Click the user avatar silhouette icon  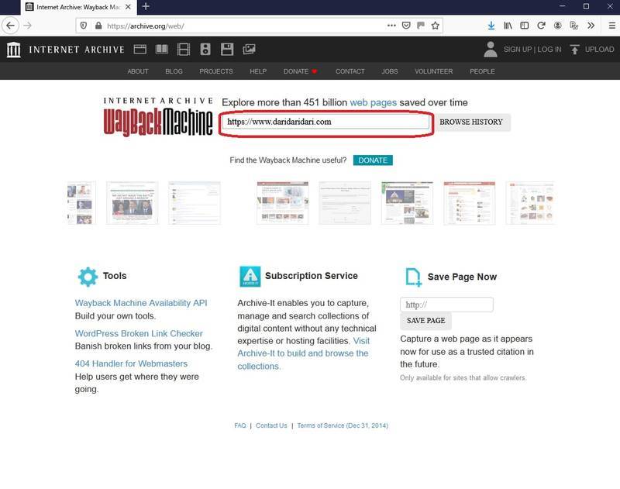(x=491, y=50)
